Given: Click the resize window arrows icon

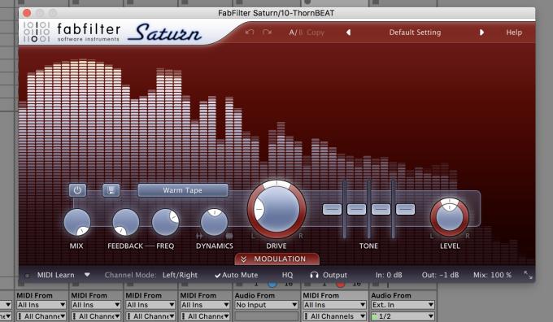Looking at the screenshot, I should click(528, 275).
